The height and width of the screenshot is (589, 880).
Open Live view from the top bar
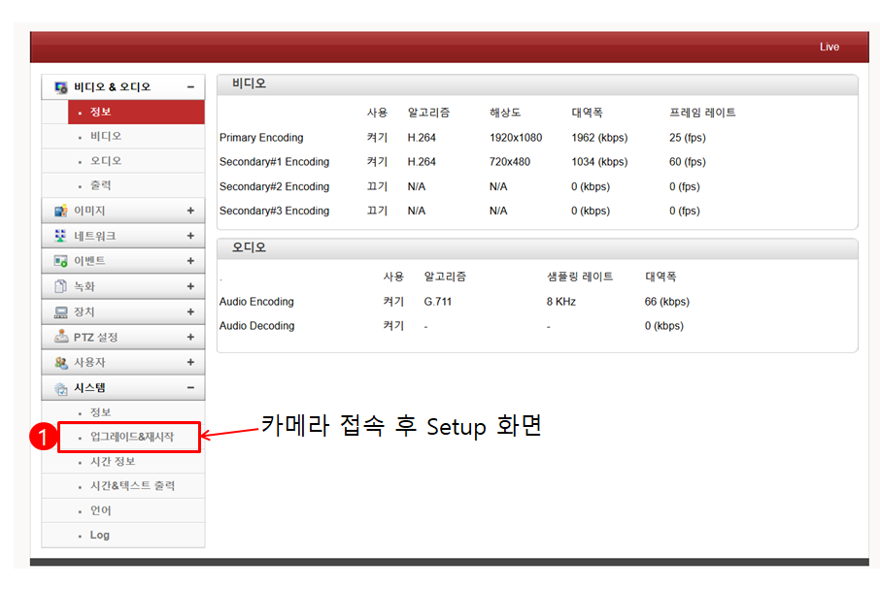coord(829,47)
